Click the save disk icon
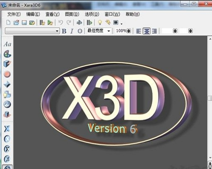Screen dimensions: 212x169 (24, 22)
